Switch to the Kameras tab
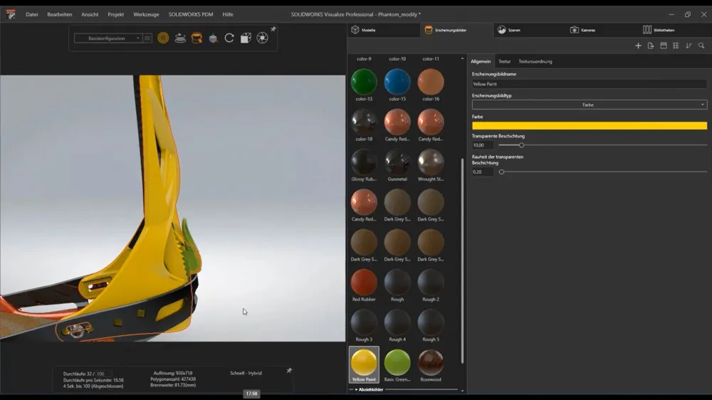Viewport: 712px width, 400px height. tap(602, 30)
